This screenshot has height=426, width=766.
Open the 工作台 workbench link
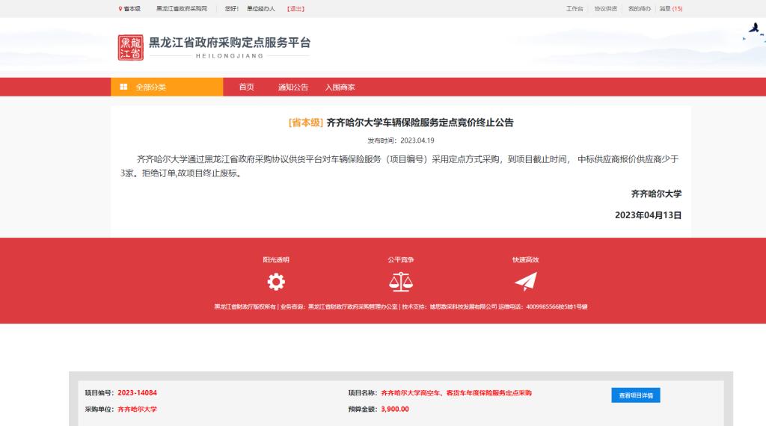tap(574, 9)
